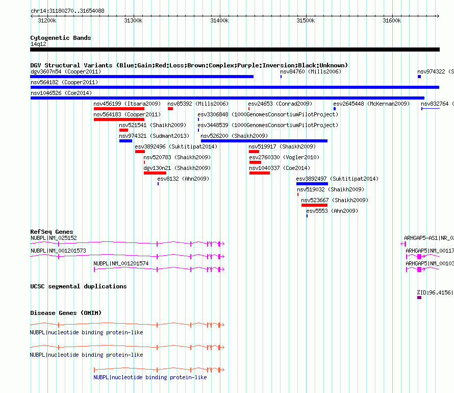Click the nsv832764 variant label
Screen dimensions: 454x393
(437, 104)
